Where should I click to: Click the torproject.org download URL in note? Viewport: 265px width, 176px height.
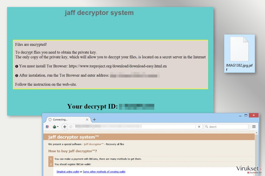(117, 66)
